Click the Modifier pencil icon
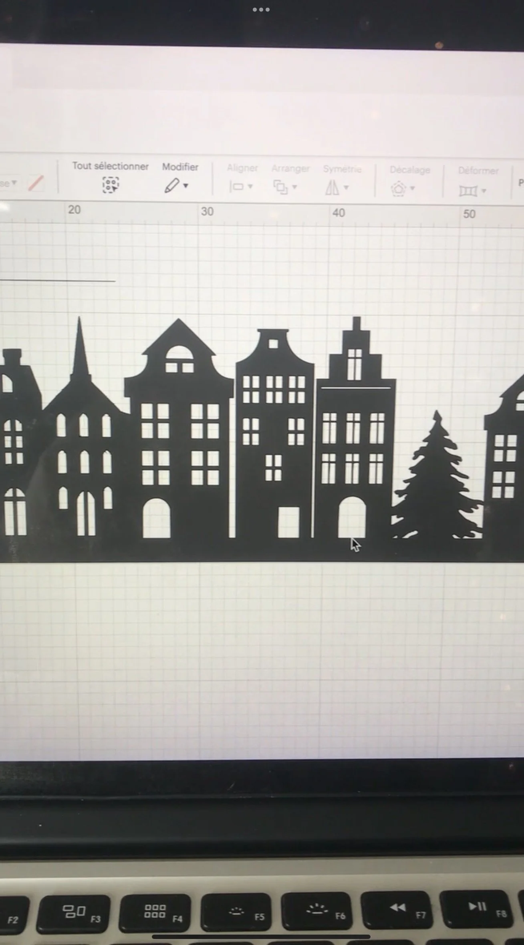This screenshot has width=524, height=945. pyautogui.click(x=172, y=185)
